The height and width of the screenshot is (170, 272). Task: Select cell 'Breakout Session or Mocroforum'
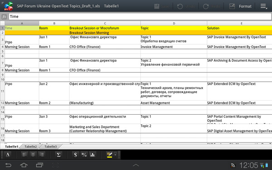[105, 28]
